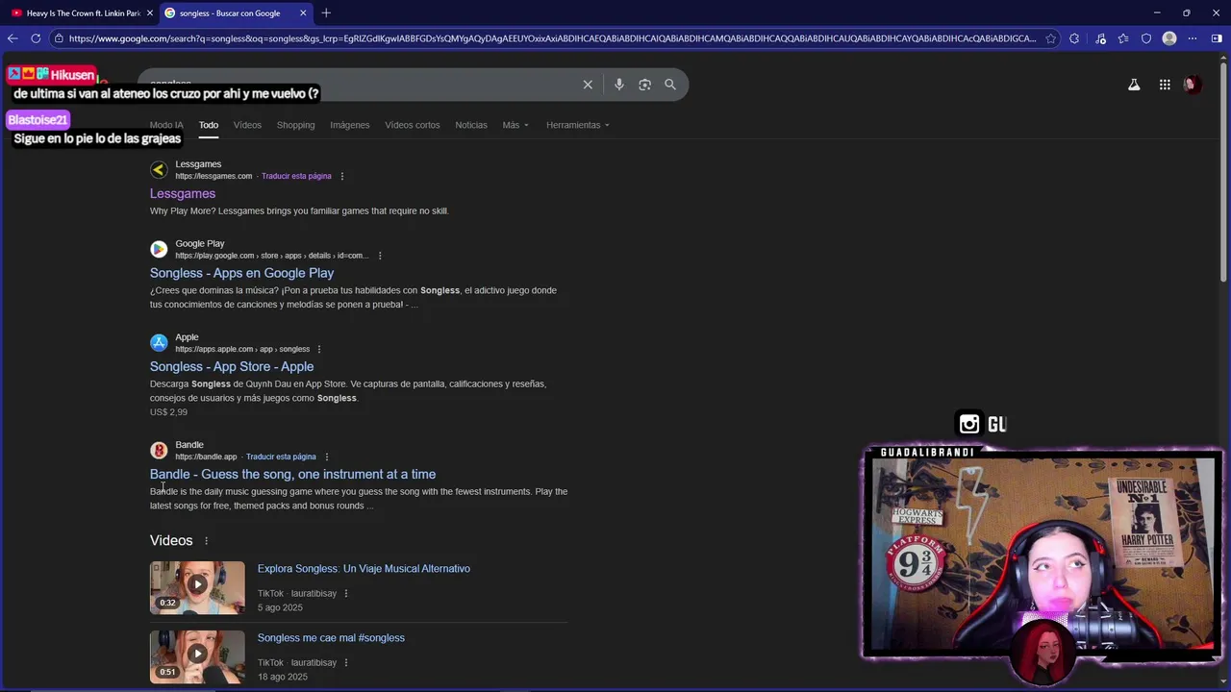Select the Videos search tab
Viewport: 1231px width, 692px height.
[x=247, y=125]
